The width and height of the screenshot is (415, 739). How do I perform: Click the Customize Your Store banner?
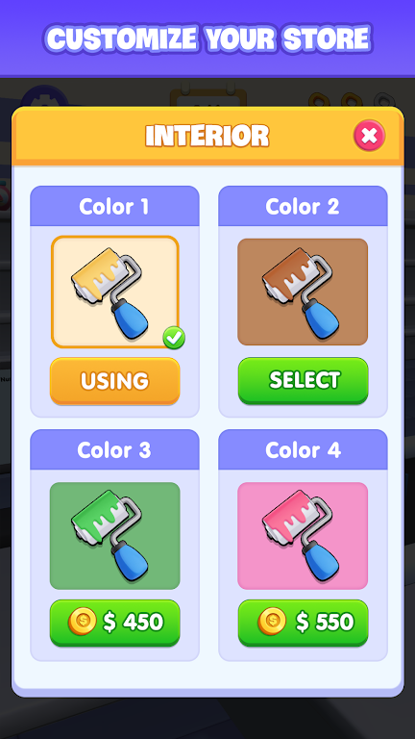(207, 38)
